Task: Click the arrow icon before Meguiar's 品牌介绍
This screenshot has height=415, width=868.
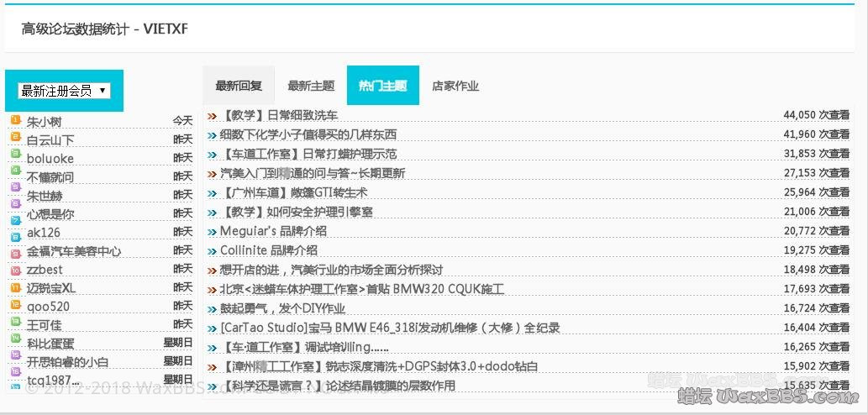Action: tap(212, 231)
